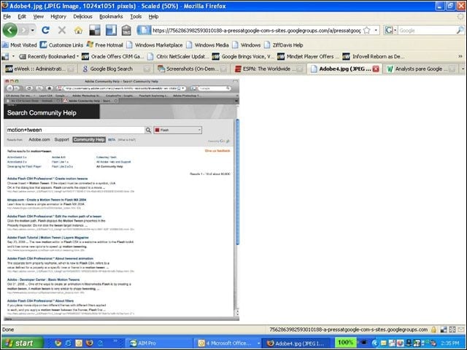Screen dimensions: 467x350
Task: Go to the Home page
Action: click(x=78, y=30)
